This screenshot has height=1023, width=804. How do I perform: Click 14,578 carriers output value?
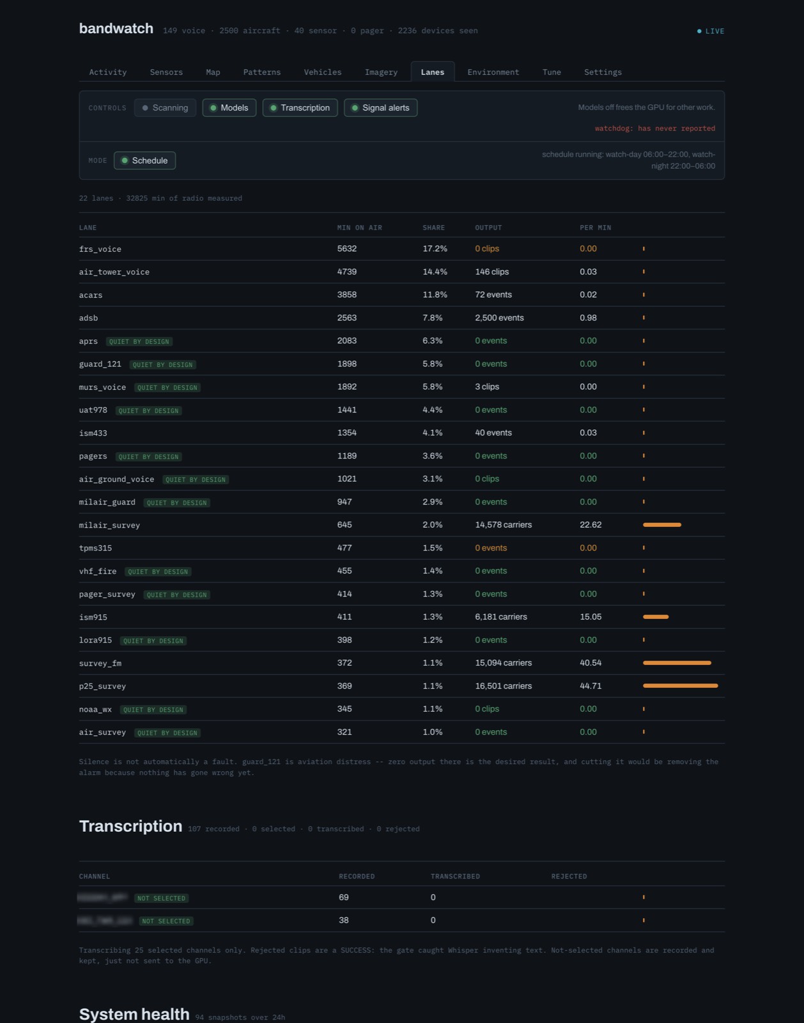coord(503,525)
